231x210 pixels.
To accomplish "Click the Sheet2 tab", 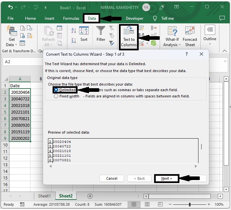I will click(x=66, y=196).
